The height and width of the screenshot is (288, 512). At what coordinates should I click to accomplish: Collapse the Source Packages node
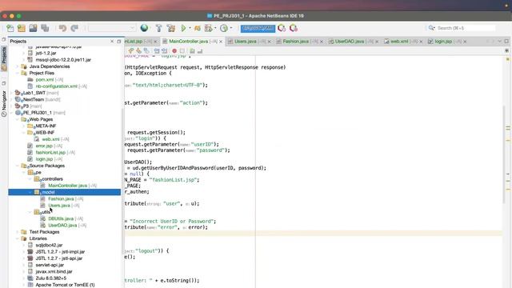pos(18,166)
